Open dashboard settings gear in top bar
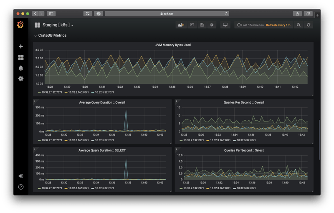Screen dimensions: 334x213 [x=212, y=25]
